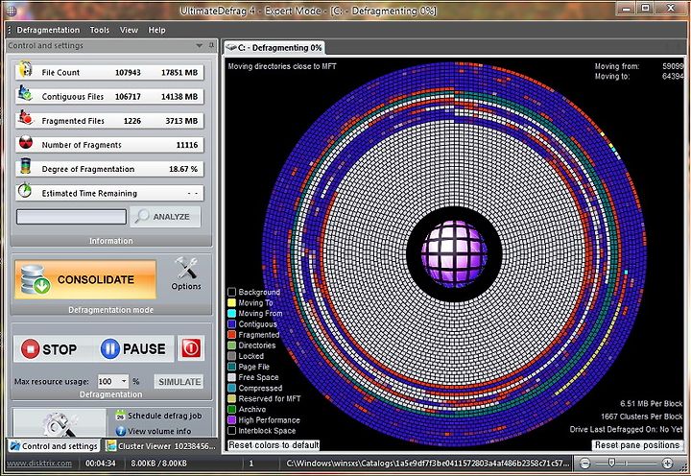Click the Moving directories close to MFT text

[x=282, y=66]
